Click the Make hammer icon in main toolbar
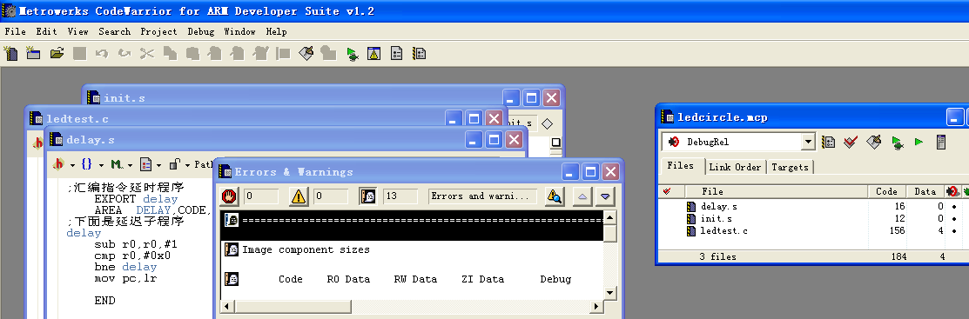This screenshot has height=319, width=969. 306,53
